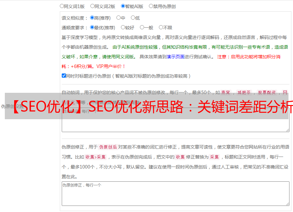Click the 伪原创后 highlighted tag
This screenshot has height=212, width=293.
pos(108,147)
